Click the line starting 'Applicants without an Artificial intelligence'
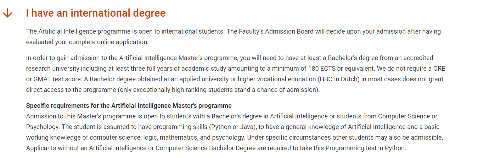This screenshot has height=158, width=478. click(216, 148)
